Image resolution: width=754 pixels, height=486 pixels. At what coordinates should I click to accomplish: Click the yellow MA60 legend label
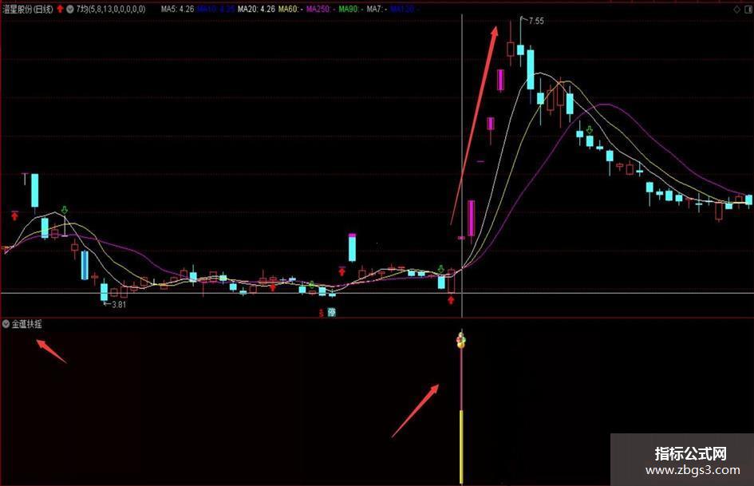point(290,9)
